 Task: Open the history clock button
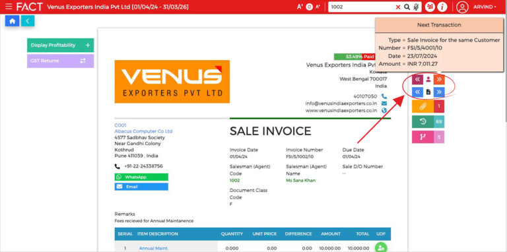pos(422,122)
